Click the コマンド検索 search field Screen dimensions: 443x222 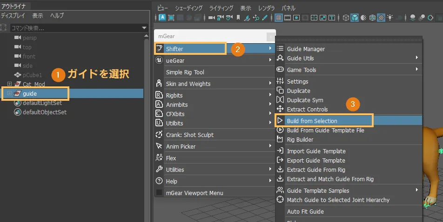[74, 28]
